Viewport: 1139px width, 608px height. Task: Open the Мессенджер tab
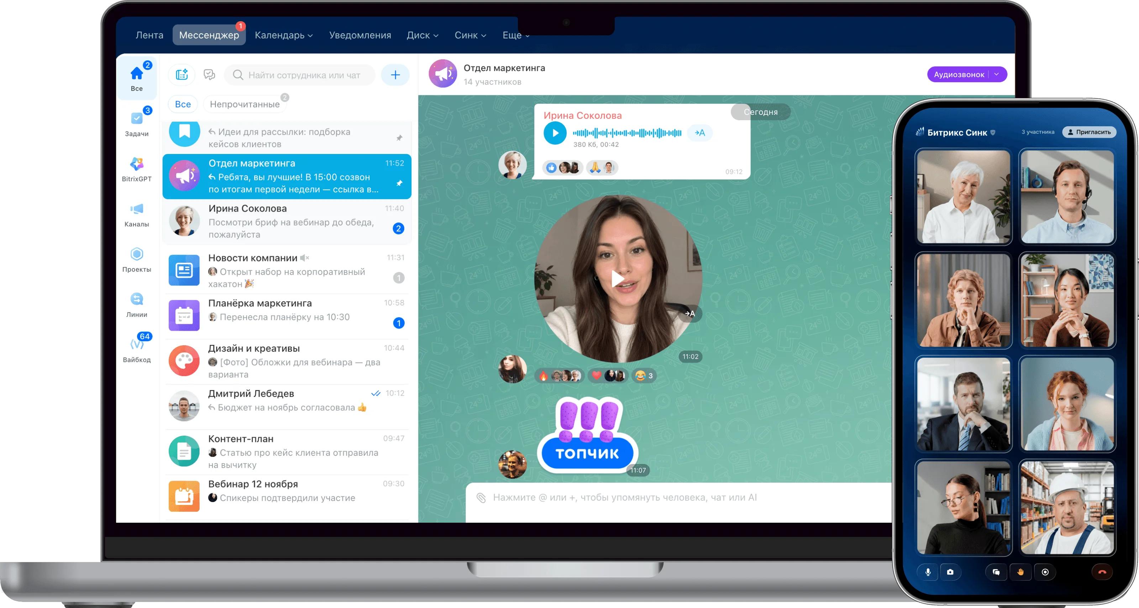tap(209, 35)
